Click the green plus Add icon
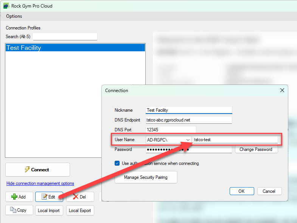297x223 pixels. click(x=14, y=197)
